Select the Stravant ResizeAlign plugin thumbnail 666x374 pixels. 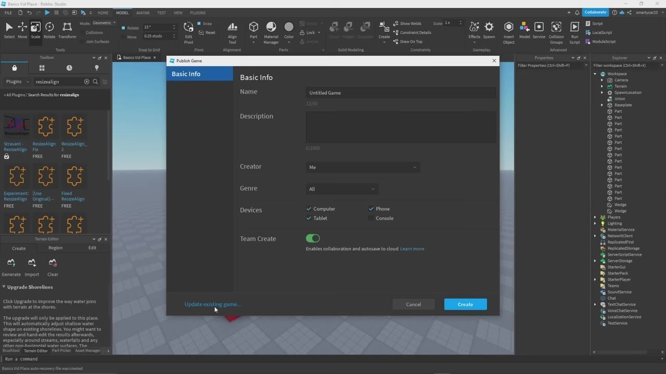coord(17,127)
